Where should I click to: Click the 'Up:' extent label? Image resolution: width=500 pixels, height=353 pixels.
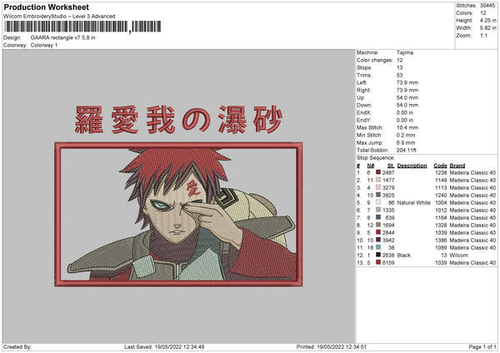(361, 97)
